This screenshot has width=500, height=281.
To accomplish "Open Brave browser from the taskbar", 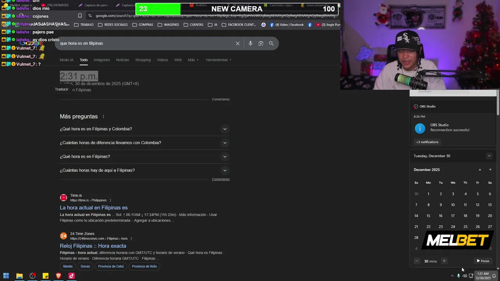I will click(x=59, y=276).
